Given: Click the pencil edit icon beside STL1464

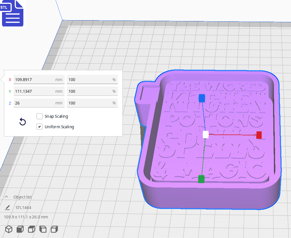Looking at the screenshot, I should 7,207.
